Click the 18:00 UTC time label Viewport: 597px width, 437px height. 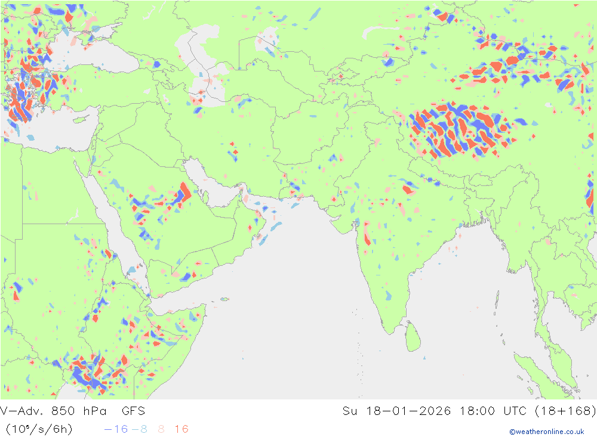pos(493,411)
